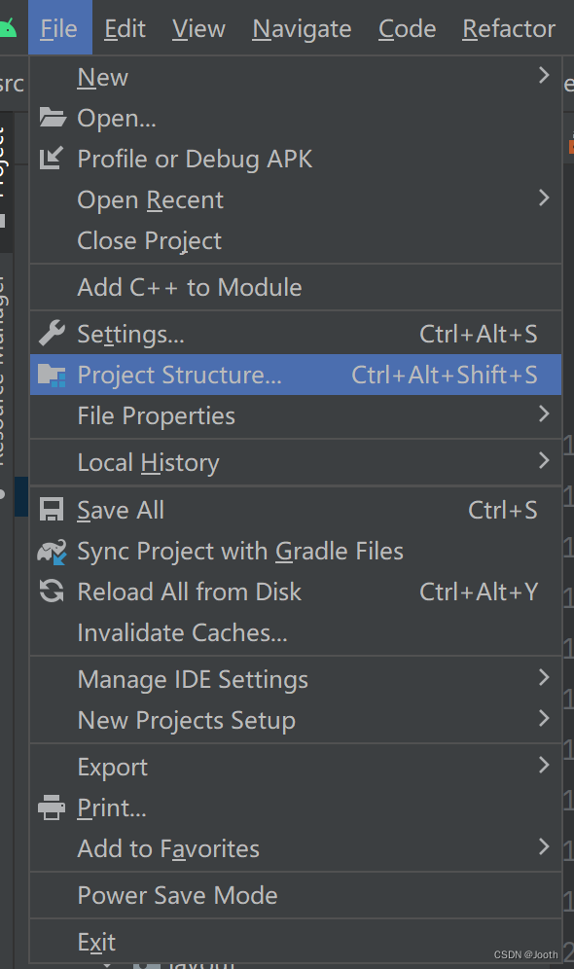574x969 pixels.
Task: Select the Profile or Debug APK icon
Action: [x=51, y=159]
